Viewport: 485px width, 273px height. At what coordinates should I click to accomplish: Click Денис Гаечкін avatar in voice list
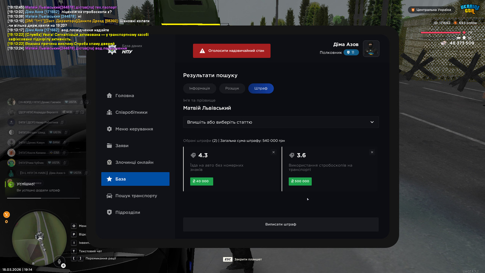coord(11,102)
